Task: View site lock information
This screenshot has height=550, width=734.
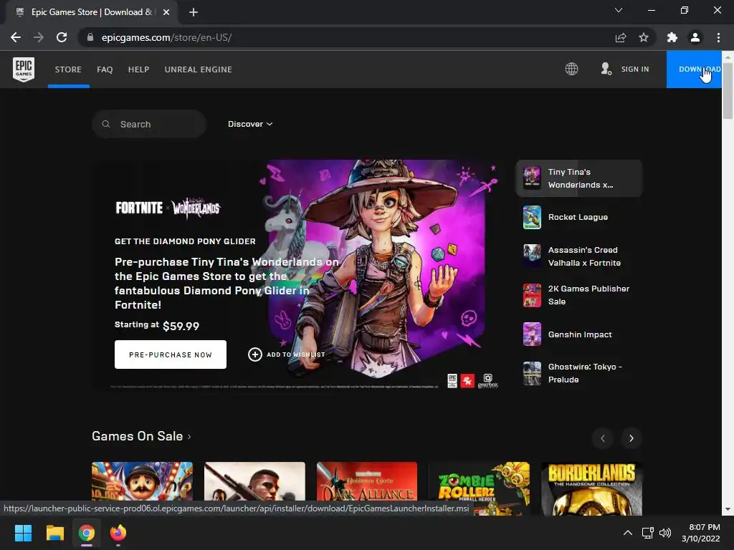Action: [90, 37]
